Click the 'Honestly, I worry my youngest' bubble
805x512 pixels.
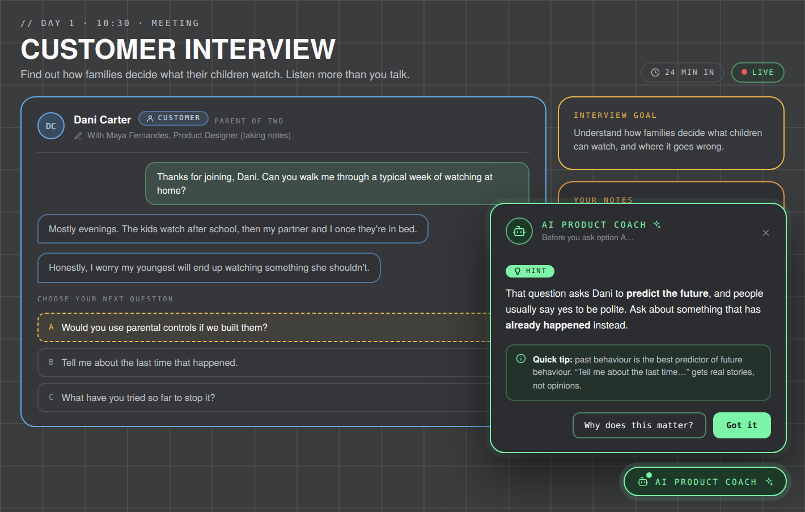209,267
